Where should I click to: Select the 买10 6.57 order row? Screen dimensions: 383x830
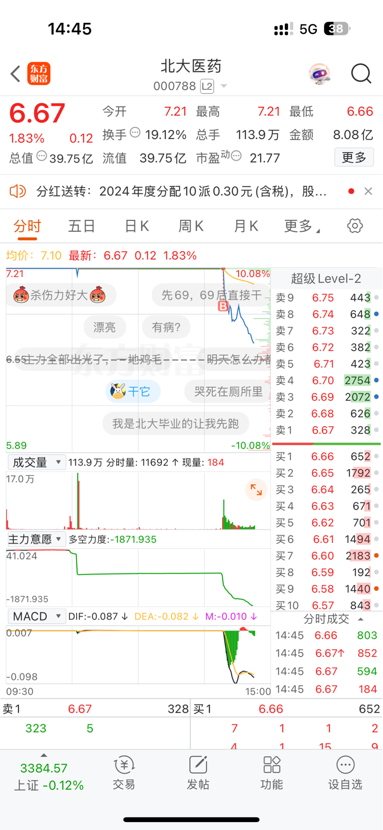[327, 605]
